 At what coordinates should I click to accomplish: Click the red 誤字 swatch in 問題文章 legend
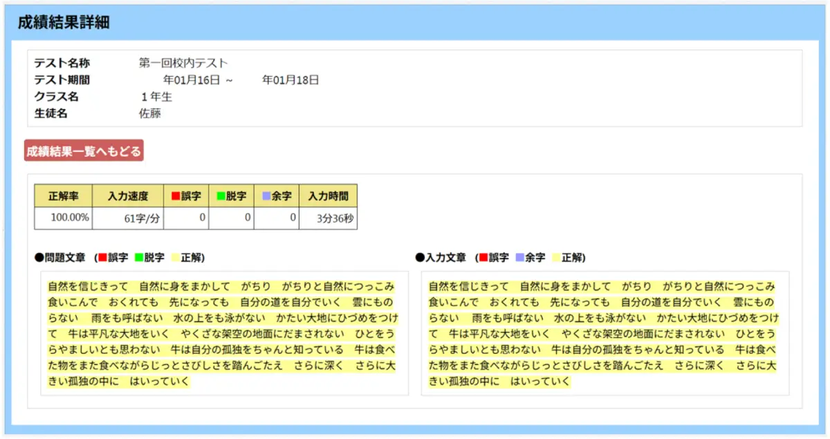(102, 258)
